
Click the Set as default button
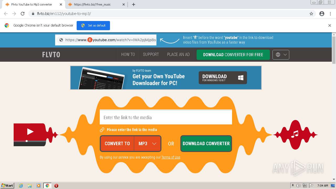tap(93, 25)
